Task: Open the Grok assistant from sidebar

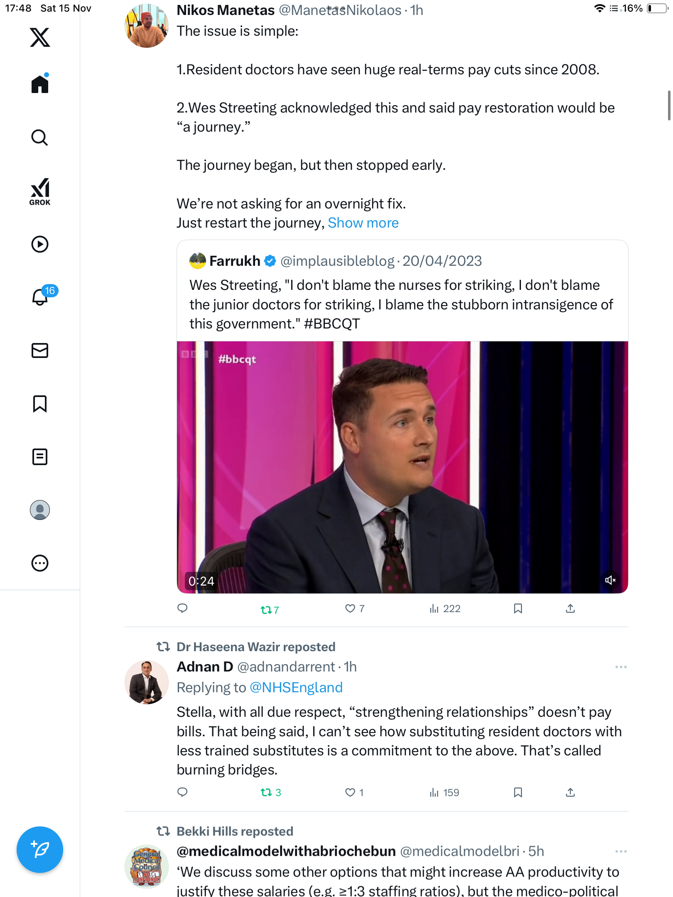Action: (40, 191)
